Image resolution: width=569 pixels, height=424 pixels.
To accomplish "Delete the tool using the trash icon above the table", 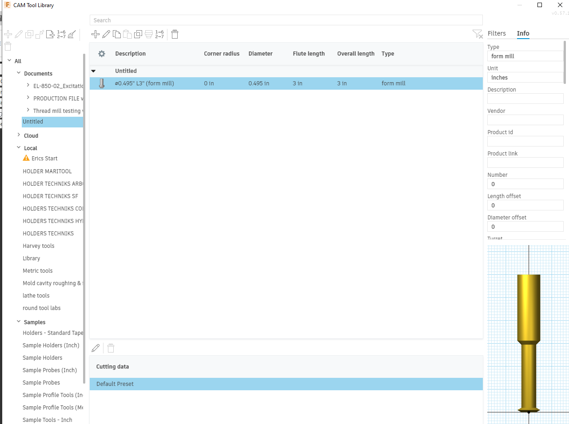I will coord(175,34).
